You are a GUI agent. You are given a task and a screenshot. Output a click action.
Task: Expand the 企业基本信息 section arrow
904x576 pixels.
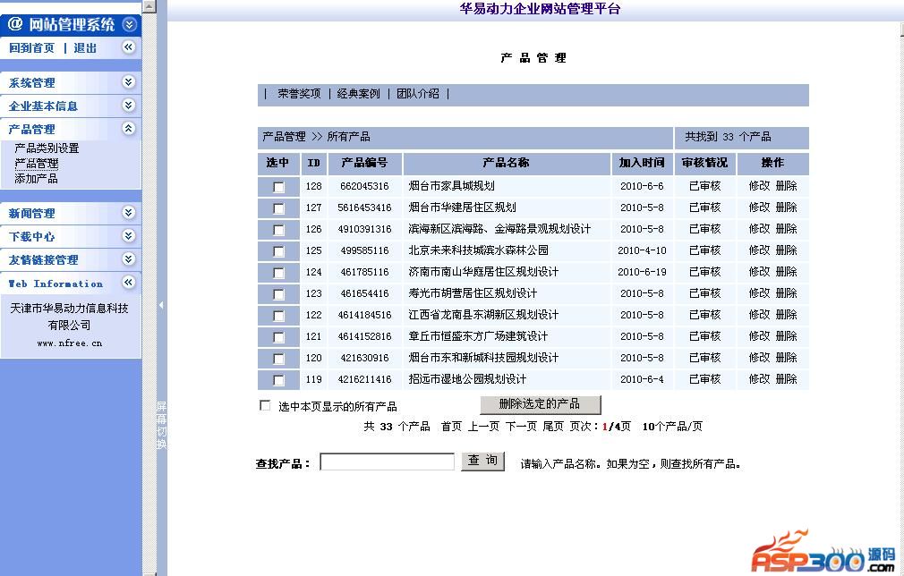pos(129,106)
